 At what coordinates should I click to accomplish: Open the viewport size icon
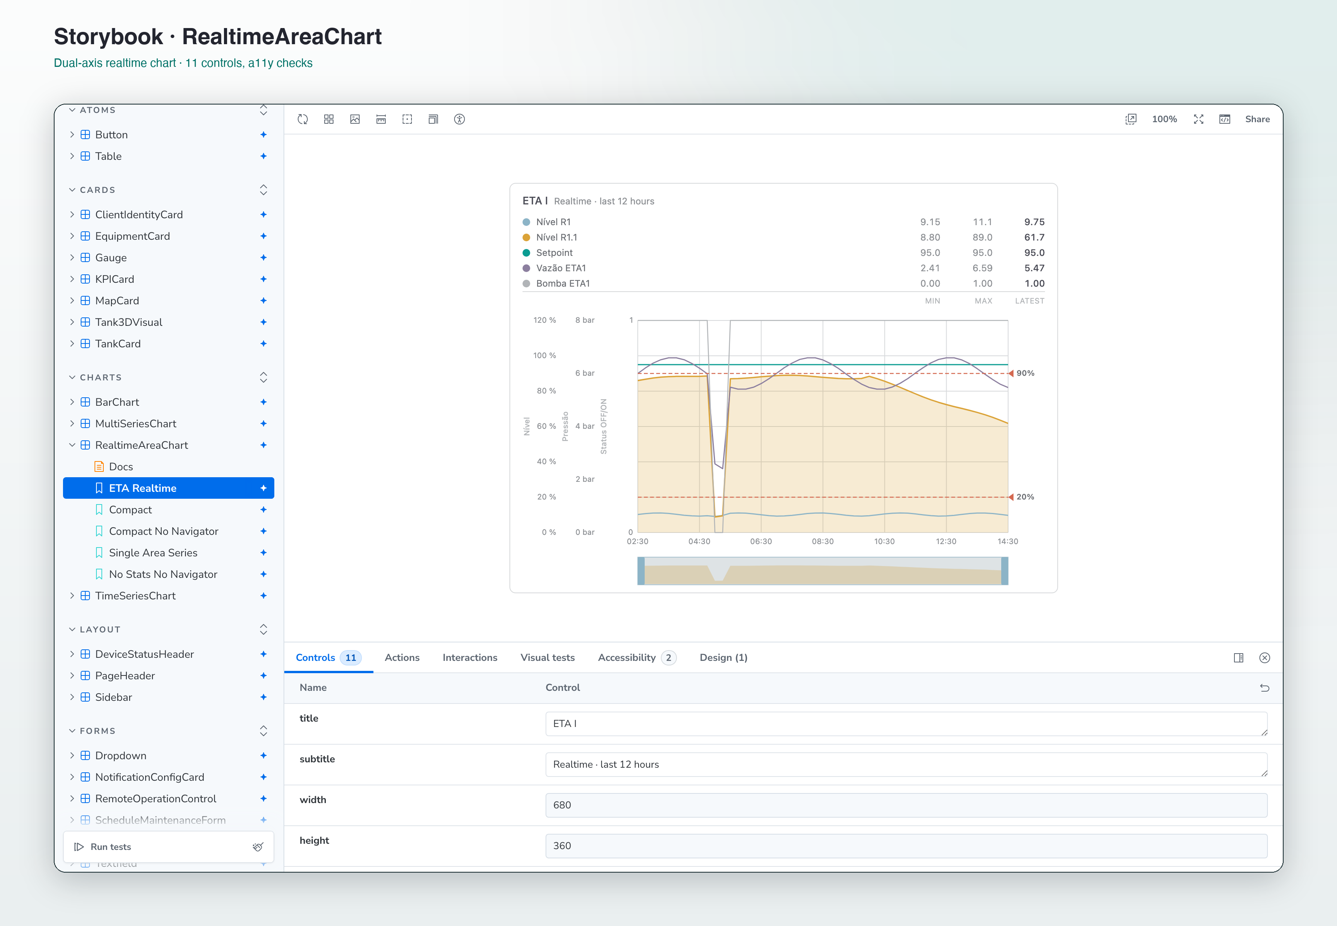433,119
